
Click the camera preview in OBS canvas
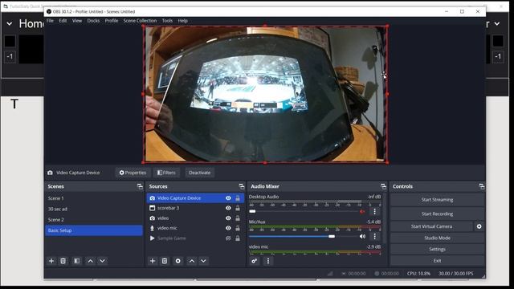coord(265,94)
